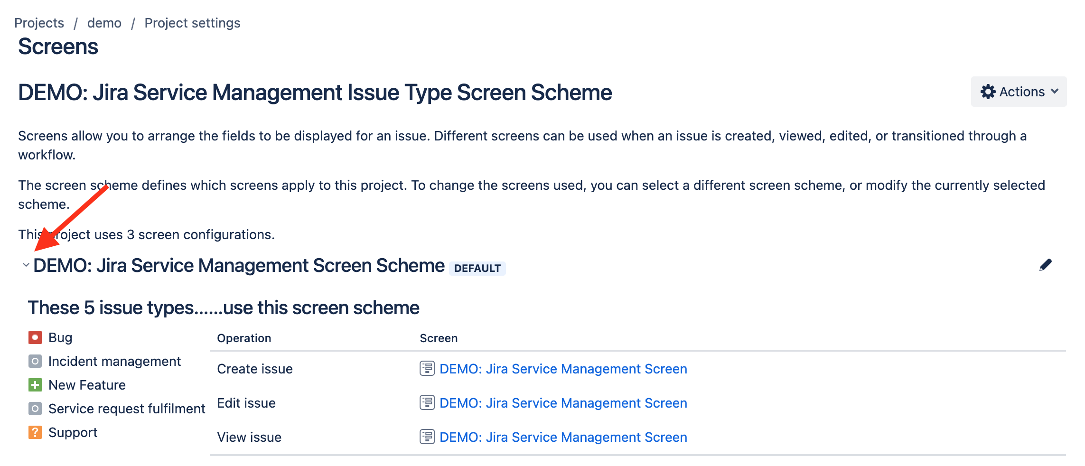The height and width of the screenshot is (466, 1085).
Task: Select the Incident management label
Action: click(x=114, y=361)
